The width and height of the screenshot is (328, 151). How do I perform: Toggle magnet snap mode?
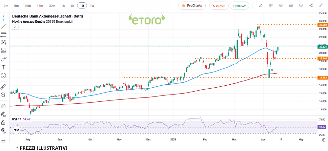point(3,106)
